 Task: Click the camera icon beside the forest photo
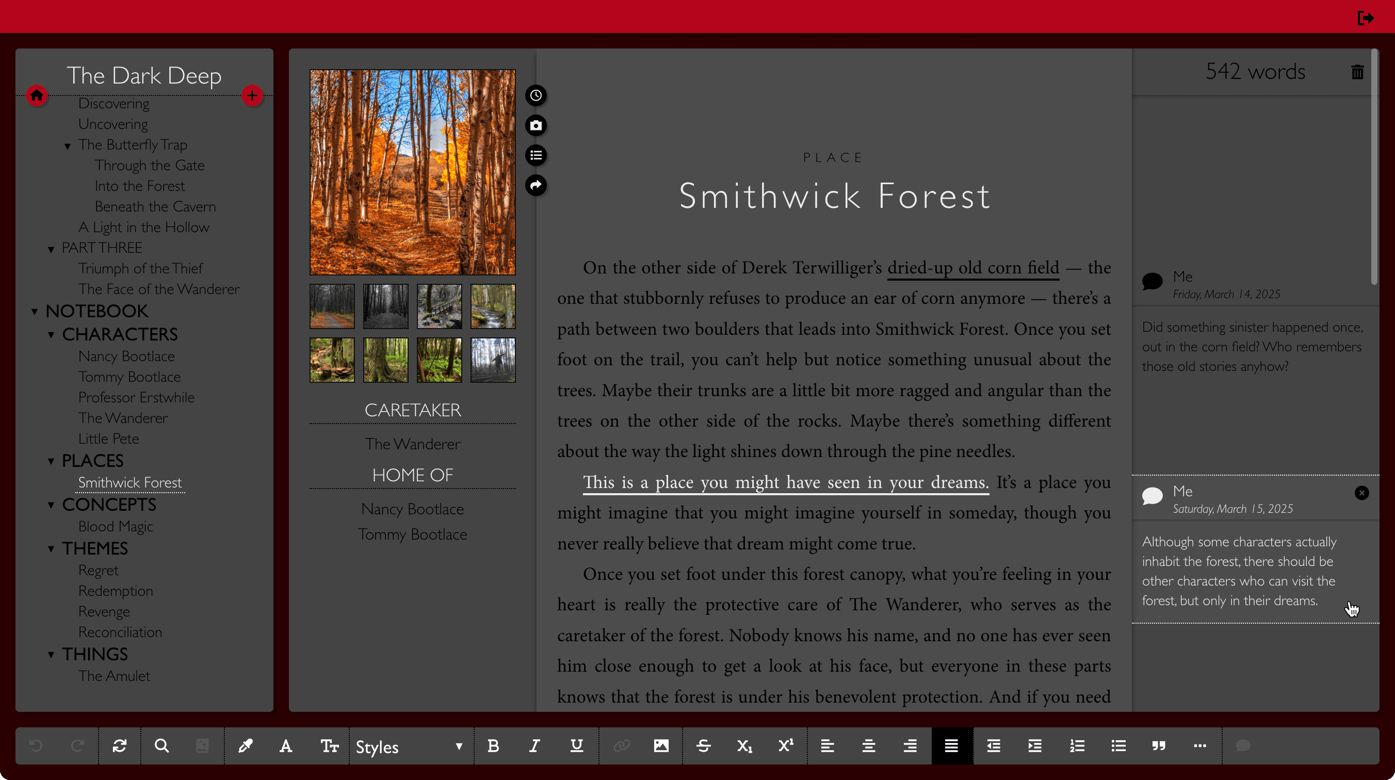point(536,125)
